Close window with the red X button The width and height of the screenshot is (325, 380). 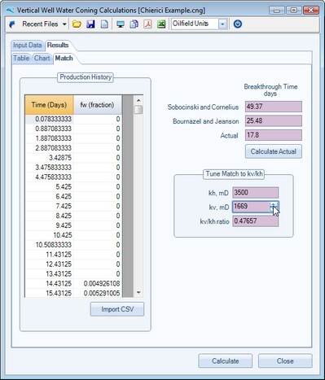tap(311, 11)
